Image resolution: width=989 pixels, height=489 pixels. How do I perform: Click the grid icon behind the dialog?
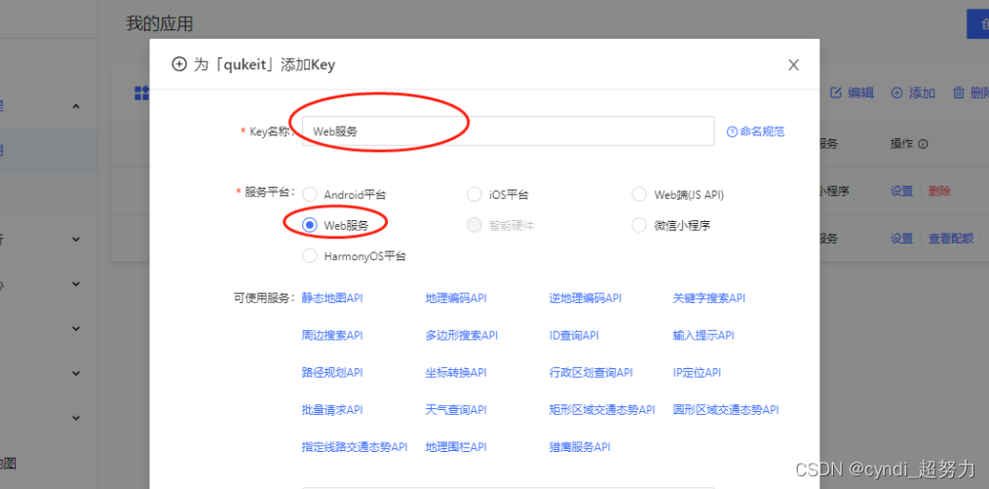(142, 94)
